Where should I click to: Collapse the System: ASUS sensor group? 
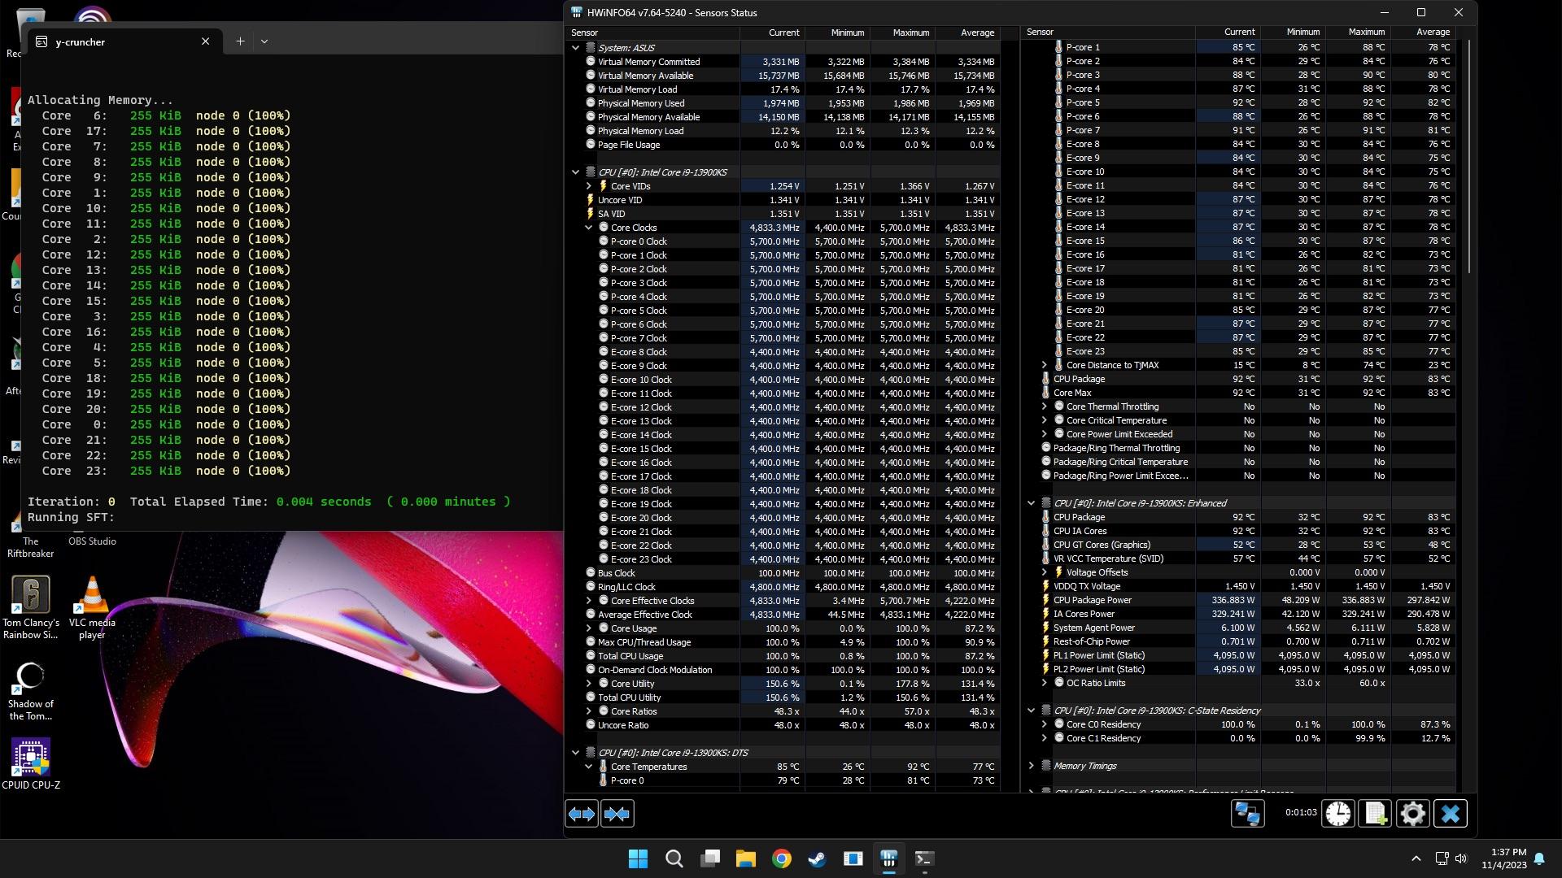(575, 48)
